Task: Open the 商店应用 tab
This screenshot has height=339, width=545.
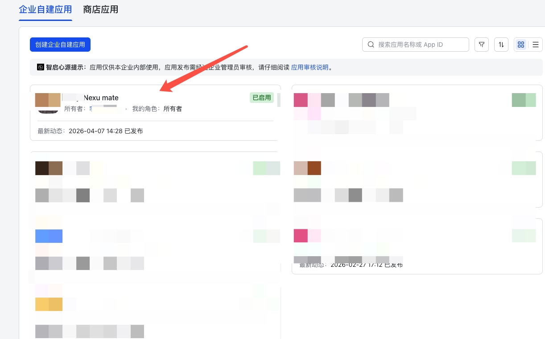Action: (101, 9)
